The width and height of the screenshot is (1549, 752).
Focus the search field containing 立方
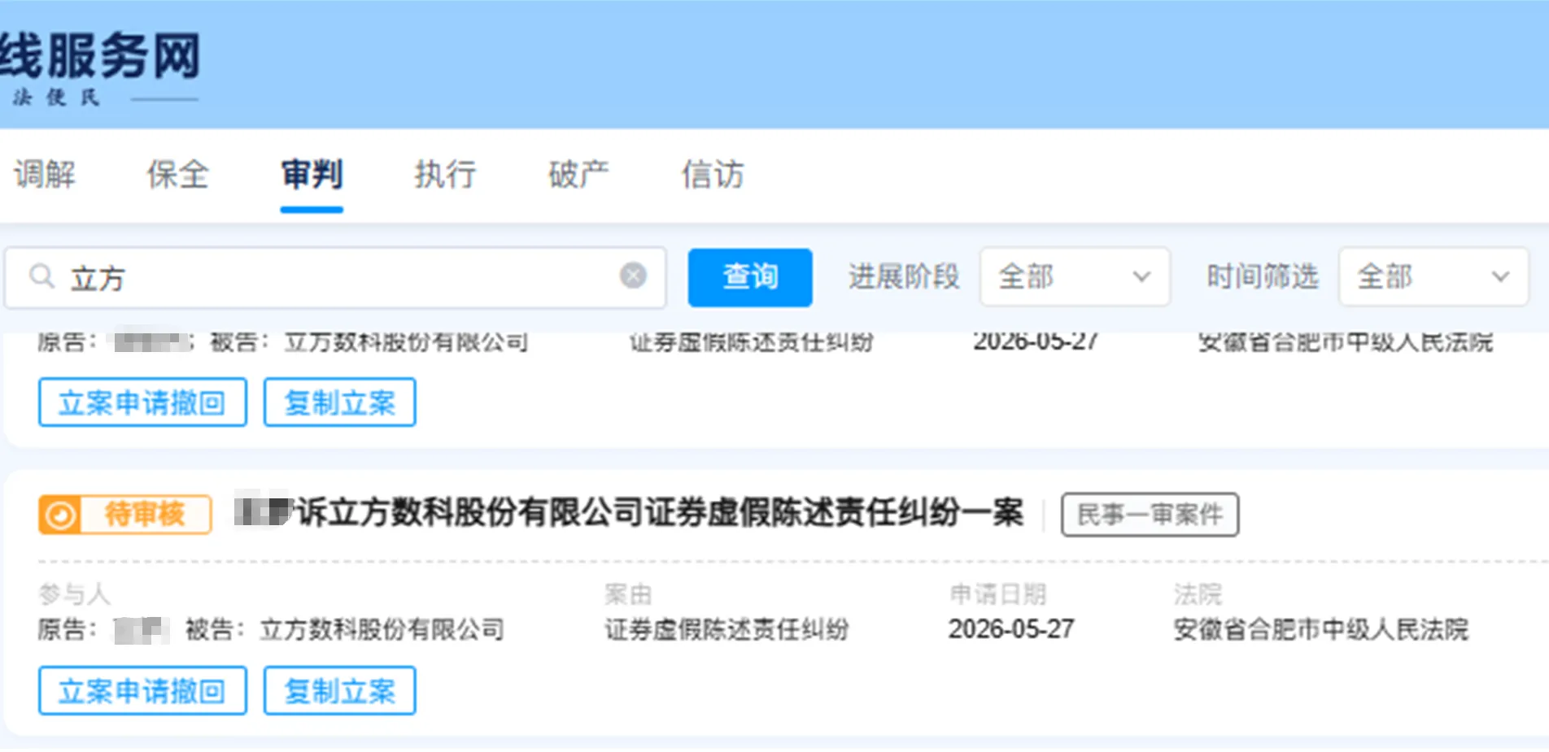coord(335,278)
